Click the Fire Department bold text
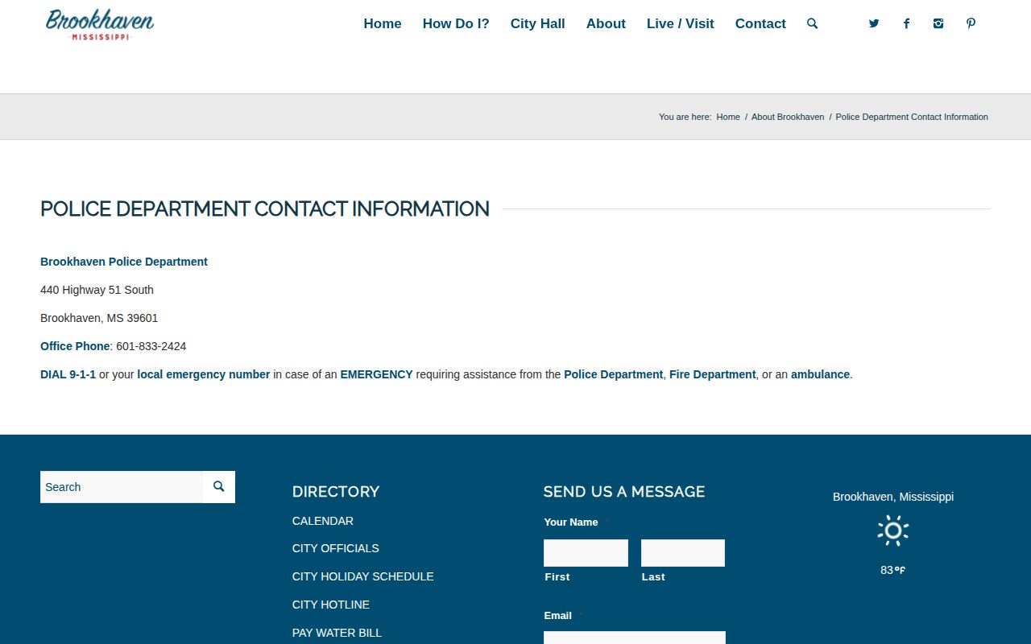This screenshot has height=644, width=1031. (x=713, y=374)
